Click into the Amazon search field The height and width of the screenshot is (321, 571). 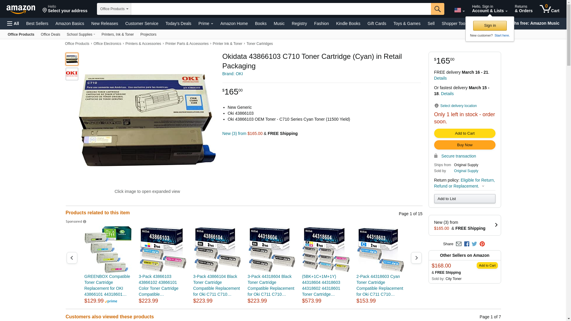click(x=281, y=9)
